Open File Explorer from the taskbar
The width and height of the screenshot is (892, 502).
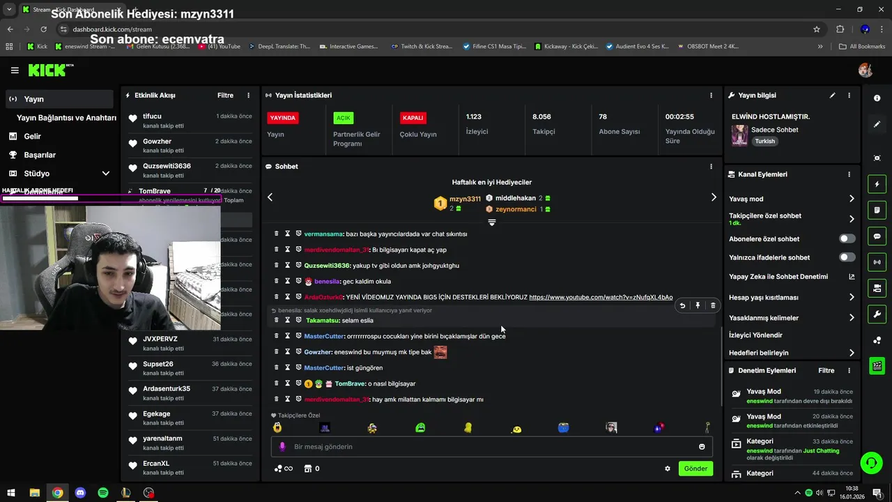pos(34,493)
